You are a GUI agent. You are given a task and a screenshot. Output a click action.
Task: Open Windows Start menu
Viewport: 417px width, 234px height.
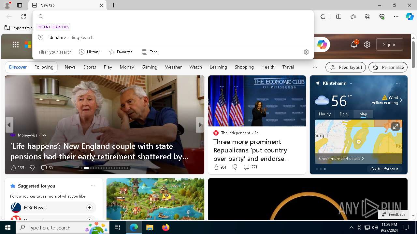(8, 227)
